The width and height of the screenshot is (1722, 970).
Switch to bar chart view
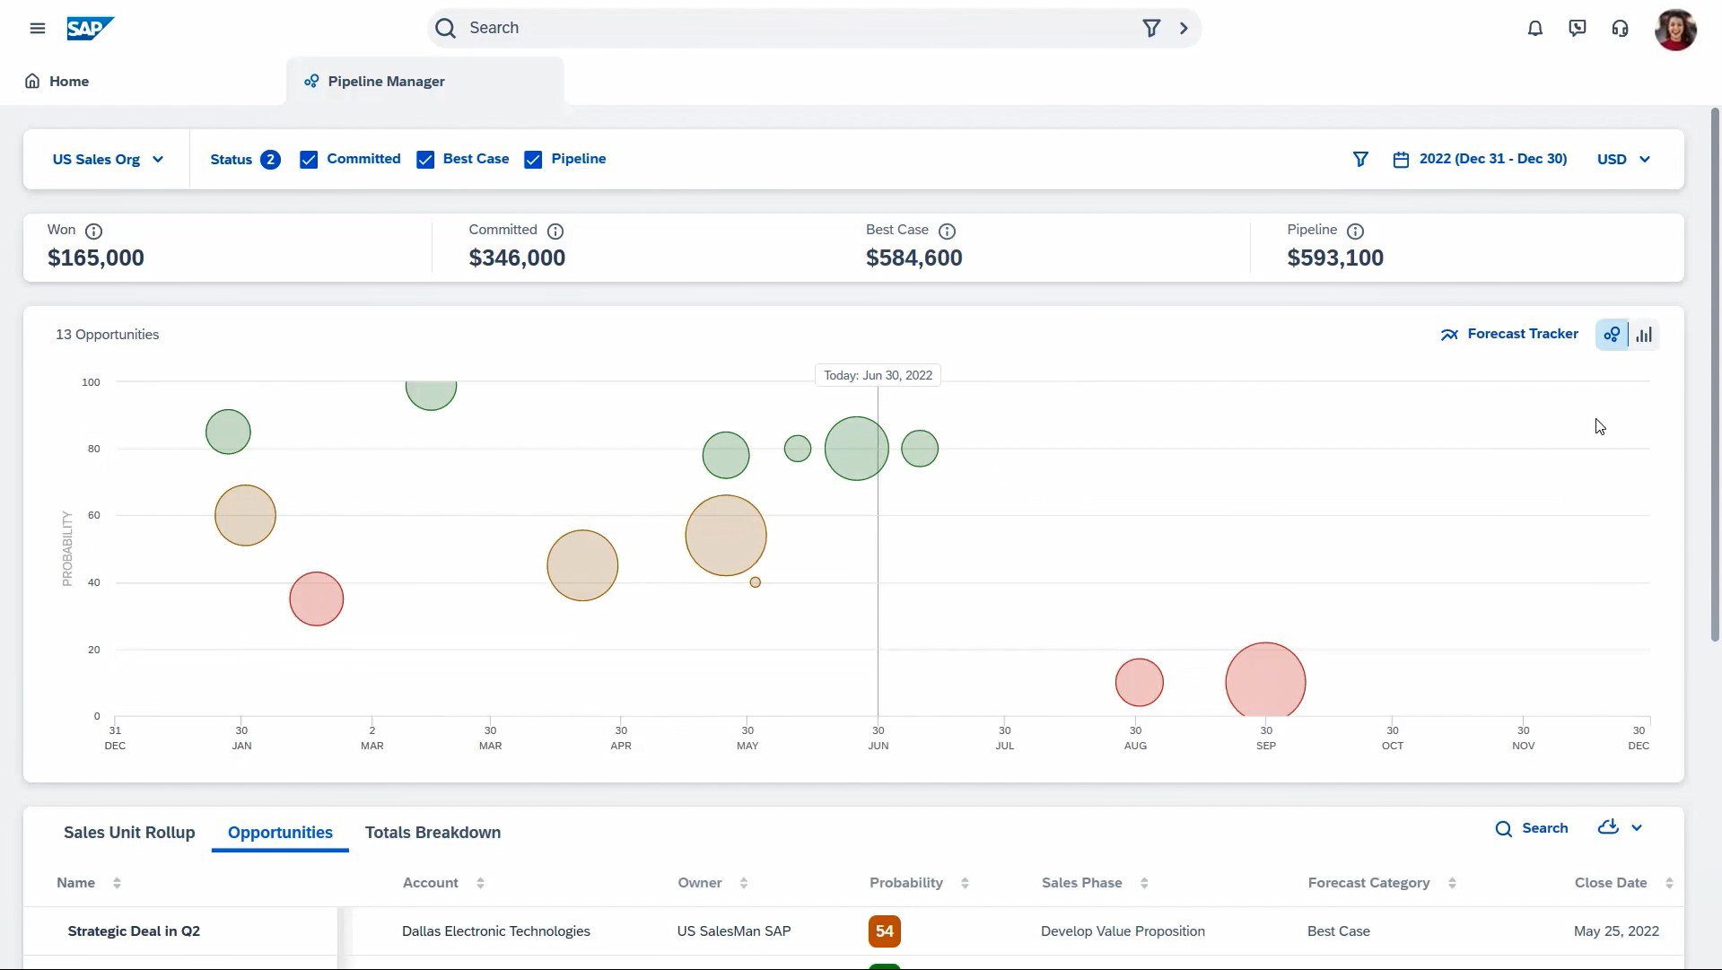(x=1643, y=335)
